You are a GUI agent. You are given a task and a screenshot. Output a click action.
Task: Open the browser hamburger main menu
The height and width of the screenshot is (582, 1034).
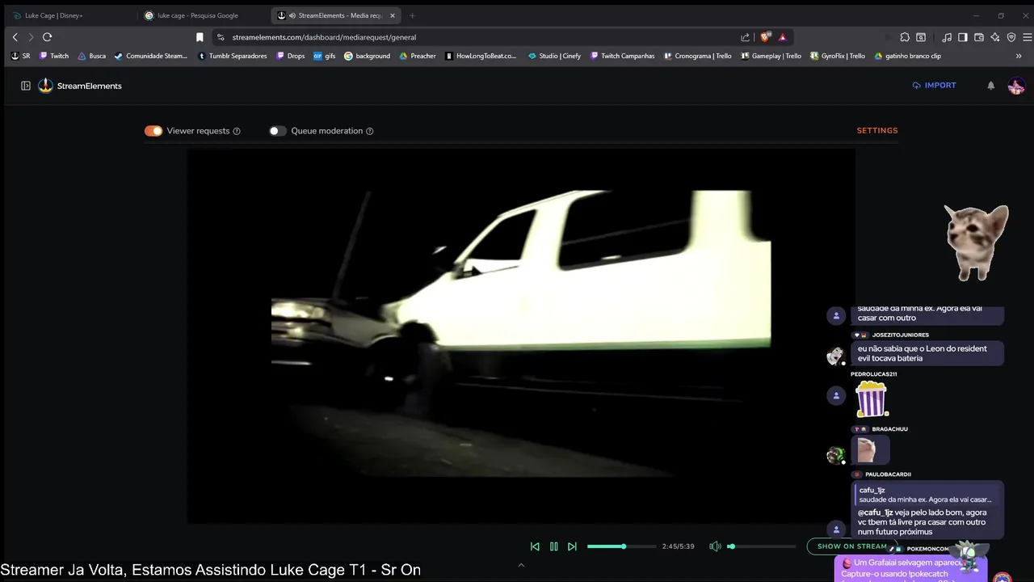[1028, 37]
